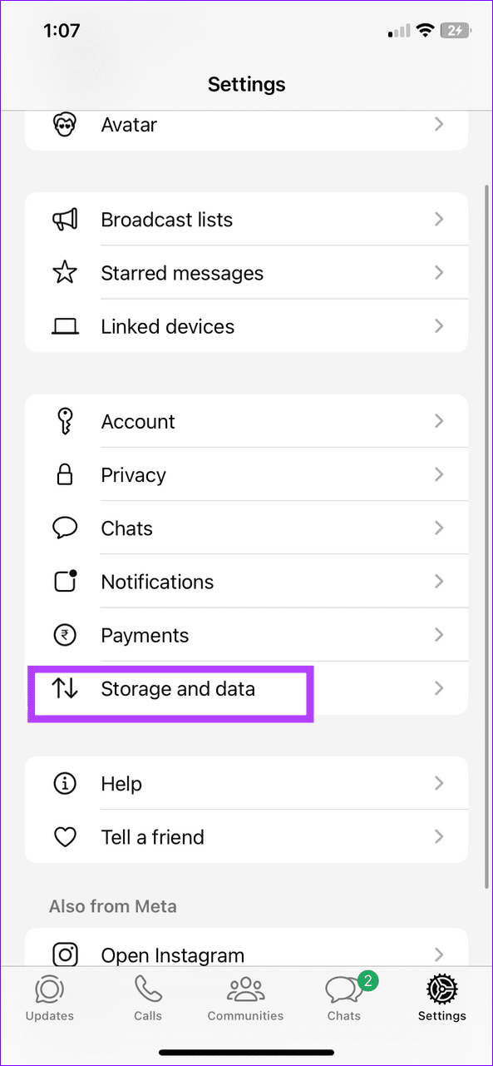Switch to the Updates tab

pos(49,998)
